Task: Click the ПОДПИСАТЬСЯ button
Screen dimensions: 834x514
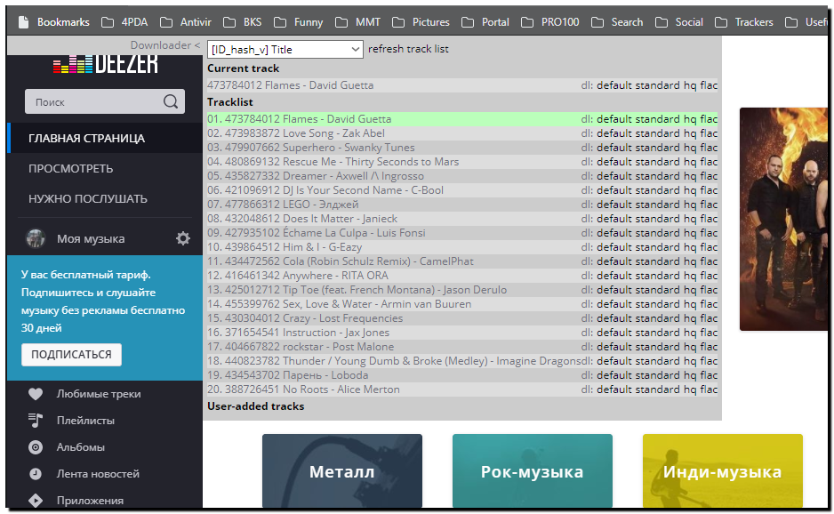Action: [71, 354]
